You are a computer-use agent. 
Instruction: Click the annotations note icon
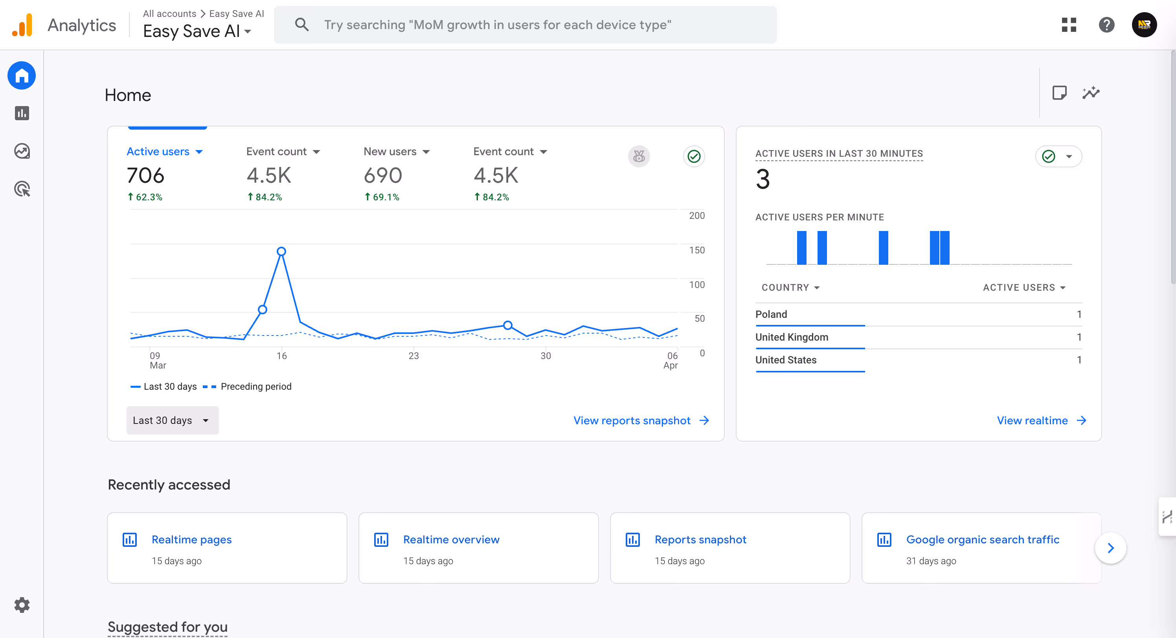pyautogui.click(x=1059, y=93)
